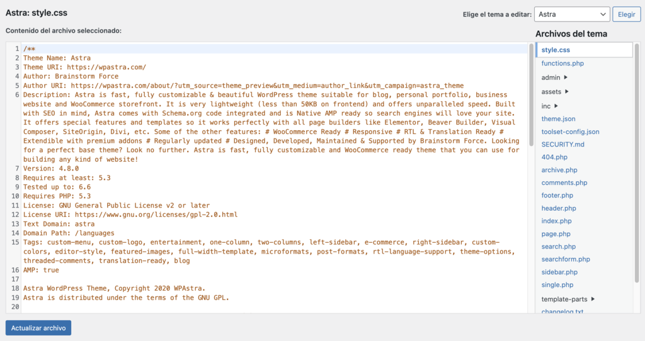
Task: Expand the assets folder
Action: coord(555,92)
